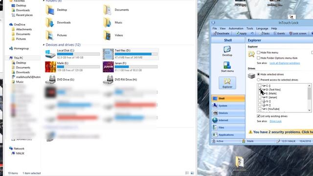
Task: Select Prevent access to selected drives option
Action: (x=259, y=80)
